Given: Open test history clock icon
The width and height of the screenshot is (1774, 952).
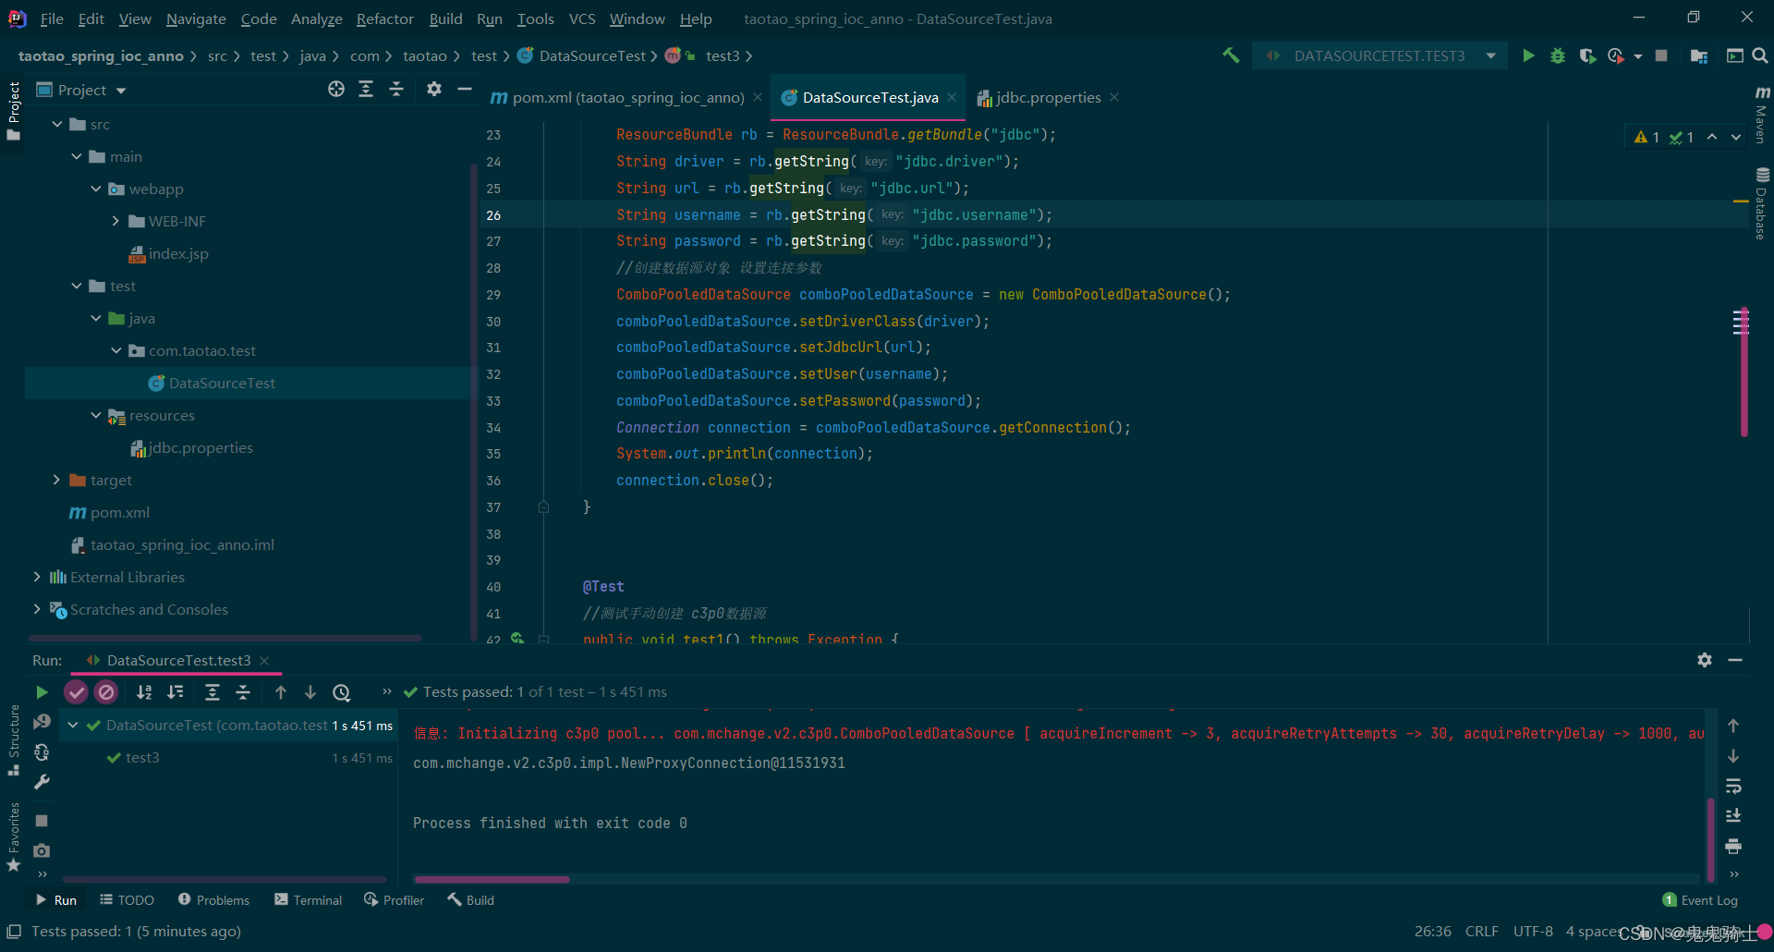Looking at the screenshot, I should pyautogui.click(x=342, y=692).
